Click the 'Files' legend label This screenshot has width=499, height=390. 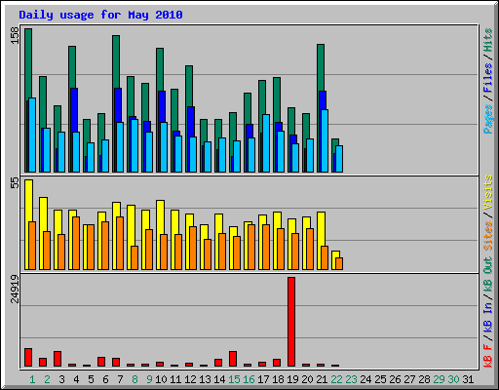[x=488, y=77]
